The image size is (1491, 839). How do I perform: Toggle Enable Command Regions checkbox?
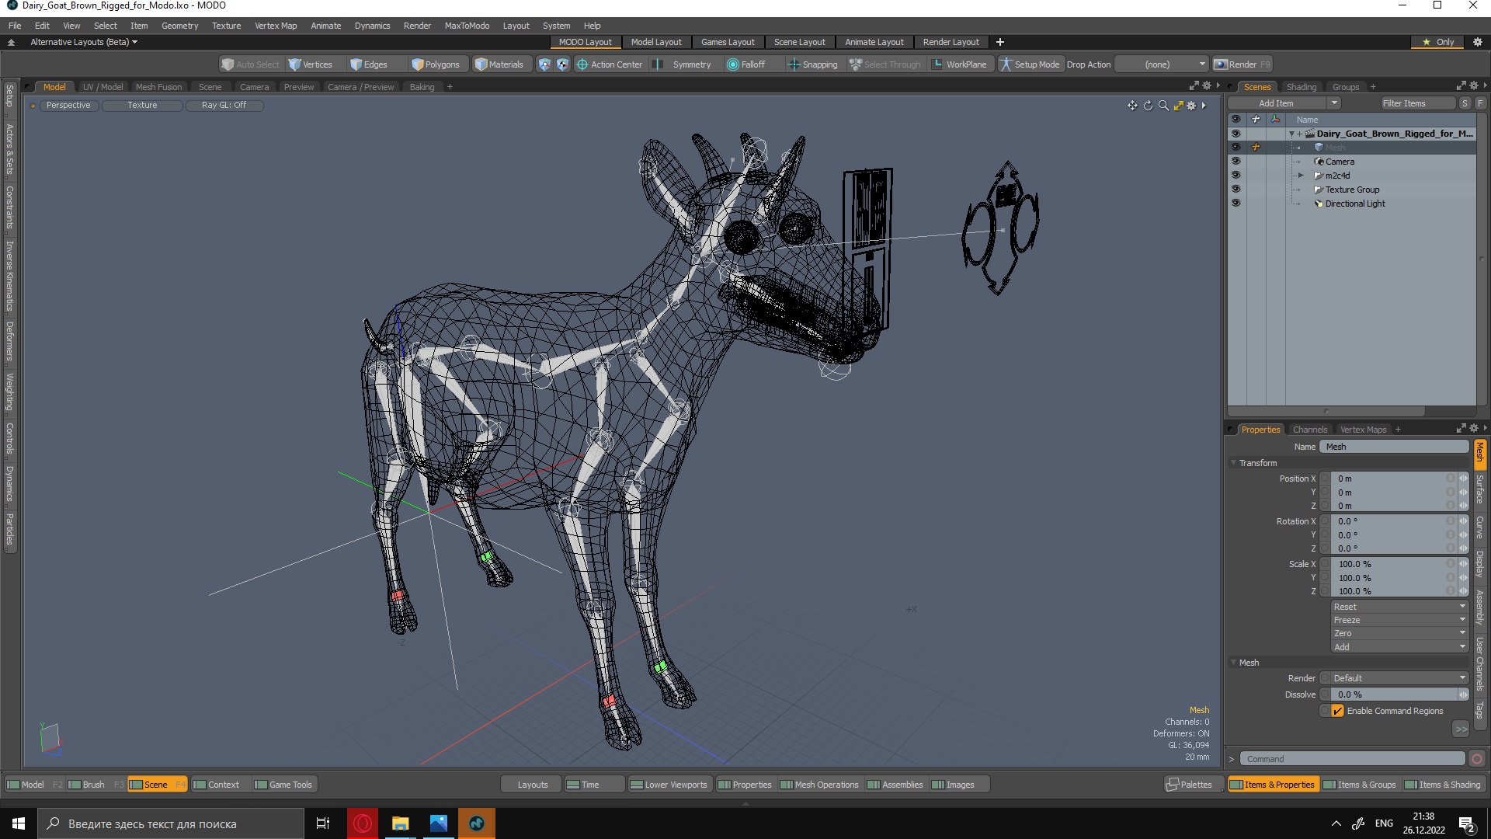coord(1337,711)
